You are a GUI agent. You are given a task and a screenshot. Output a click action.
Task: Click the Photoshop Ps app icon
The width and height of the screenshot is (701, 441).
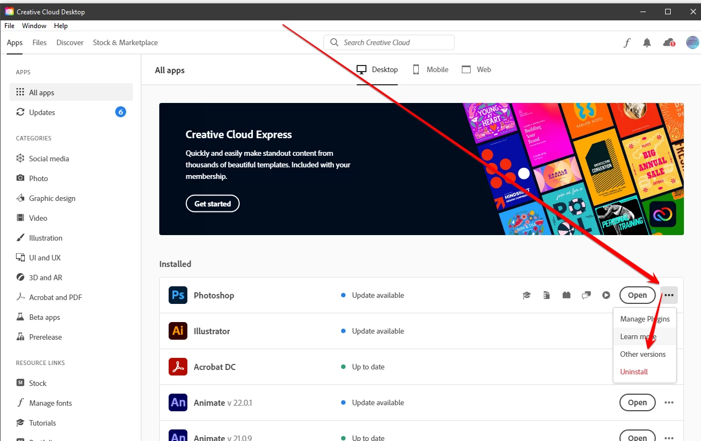click(178, 295)
